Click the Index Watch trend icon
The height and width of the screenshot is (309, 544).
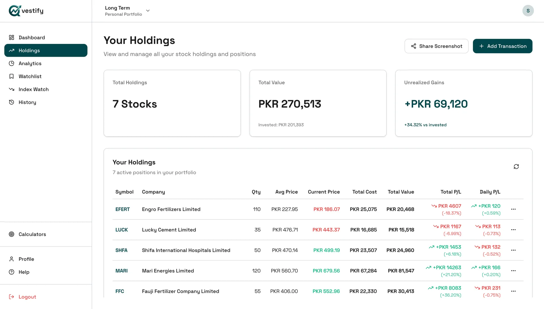pyautogui.click(x=12, y=89)
